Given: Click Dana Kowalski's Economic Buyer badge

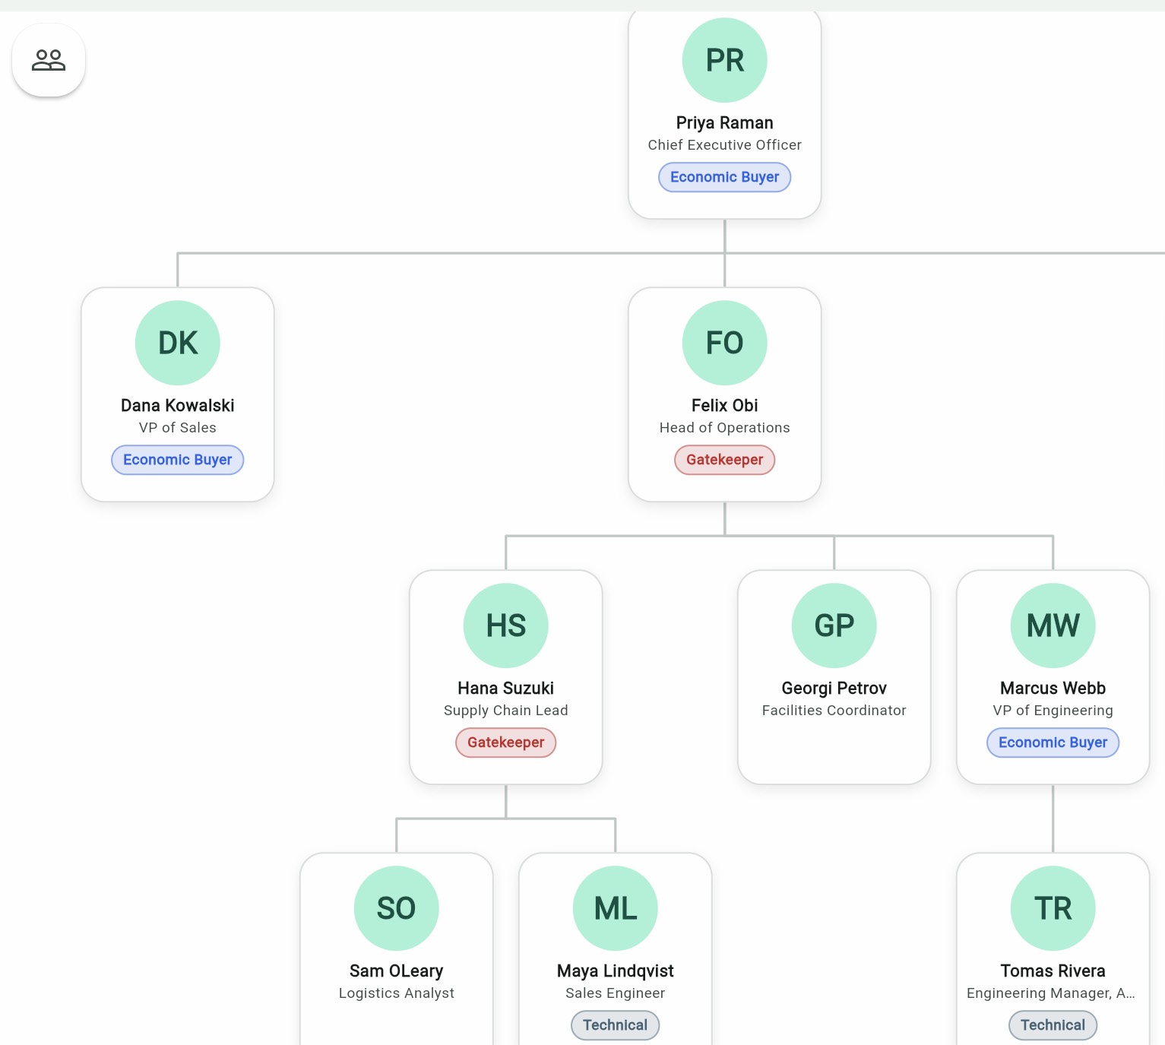Looking at the screenshot, I should (178, 460).
